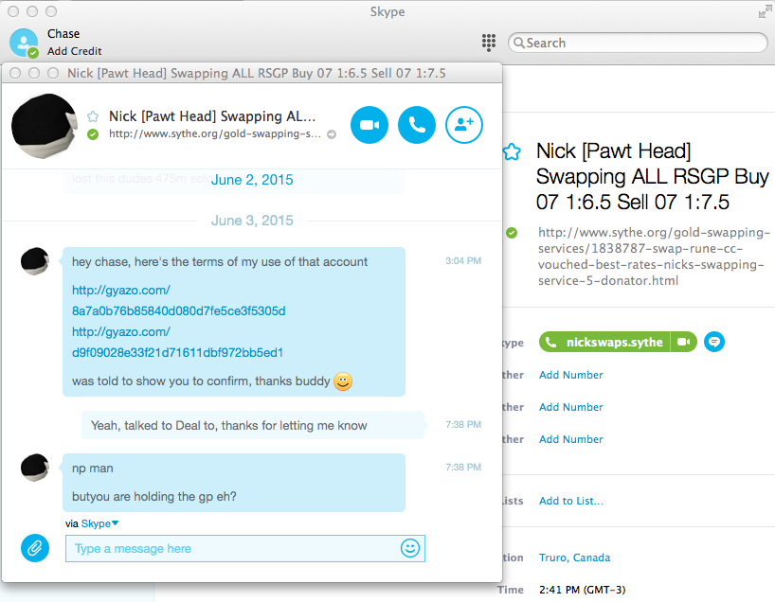Start a video call with Nick
The height and width of the screenshot is (602, 775).
click(369, 125)
